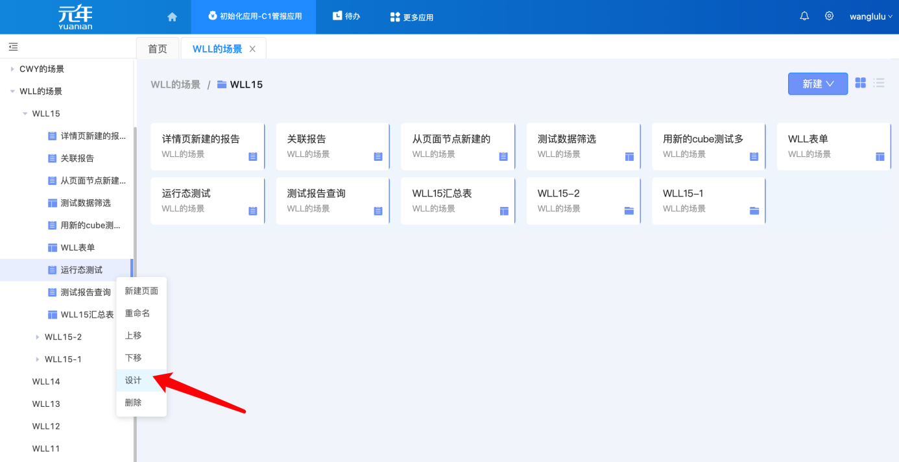Open the settings gear icon

pyautogui.click(x=829, y=16)
